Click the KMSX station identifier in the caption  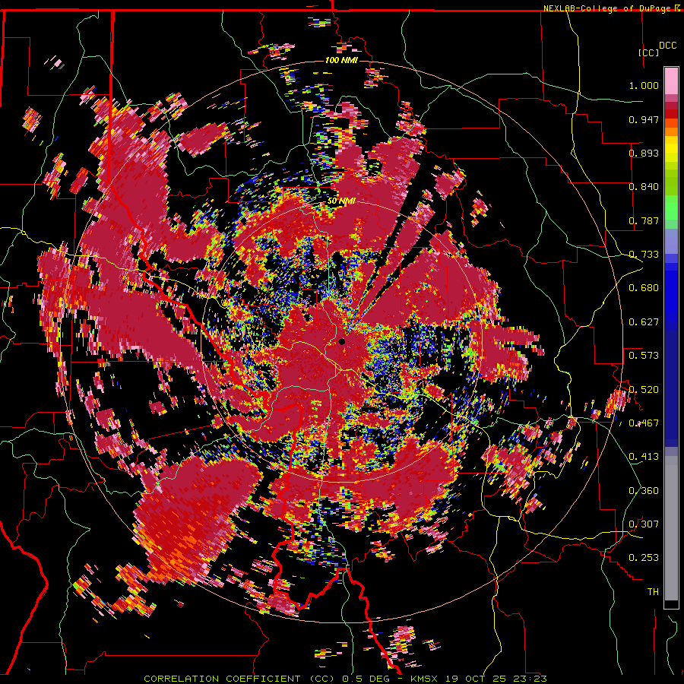426,679
